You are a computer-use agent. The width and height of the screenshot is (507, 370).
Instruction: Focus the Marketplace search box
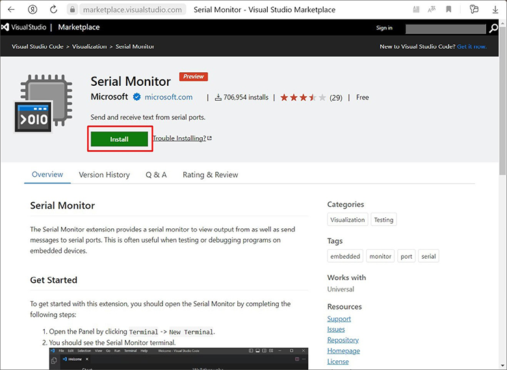pyautogui.click(x=445, y=29)
